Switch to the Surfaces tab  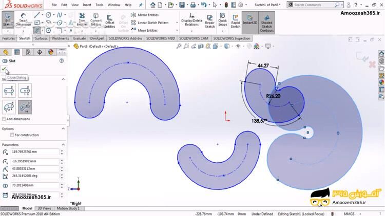pos(41,38)
